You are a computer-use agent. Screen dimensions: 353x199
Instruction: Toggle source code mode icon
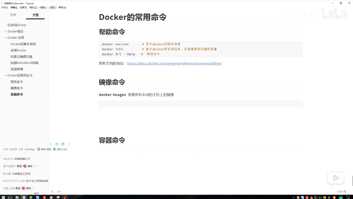(x=59, y=191)
